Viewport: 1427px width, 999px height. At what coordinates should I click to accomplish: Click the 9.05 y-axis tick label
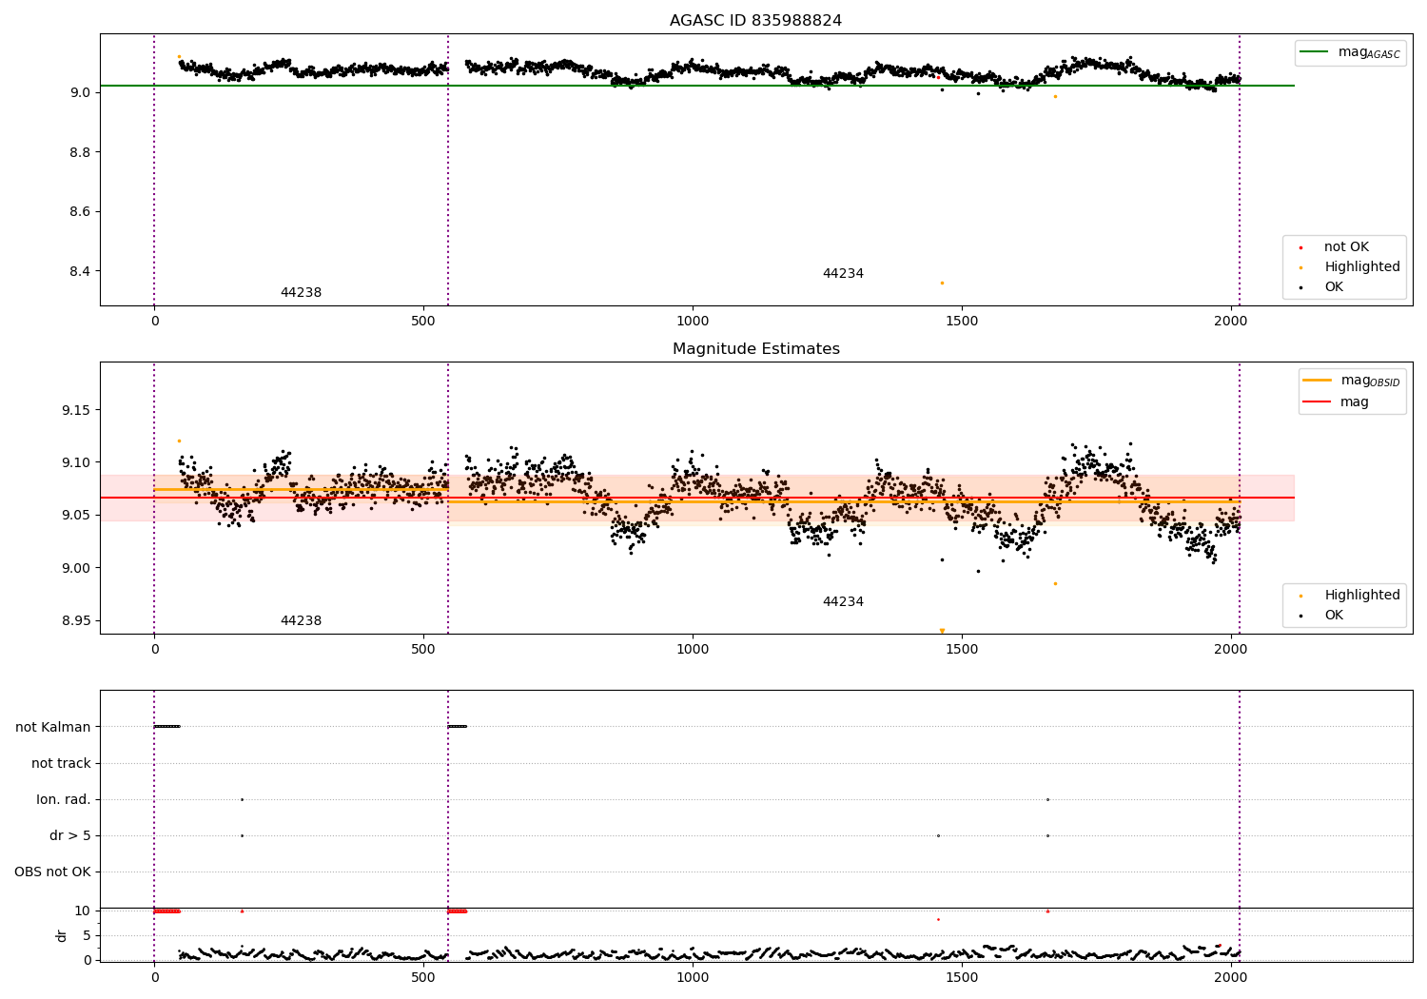(76, 515)
